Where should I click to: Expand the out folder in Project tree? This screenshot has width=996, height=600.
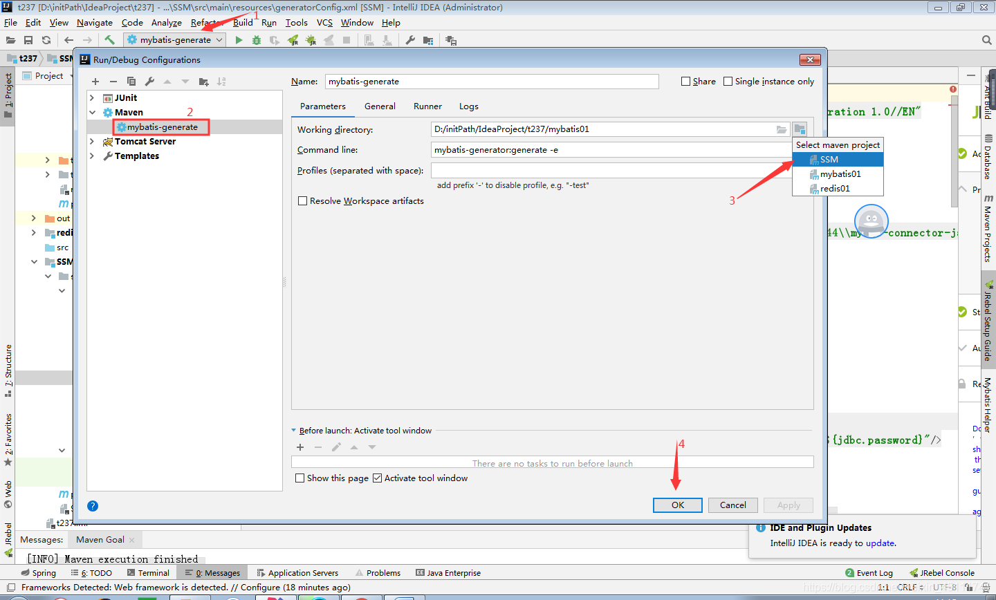click(34, 218)
